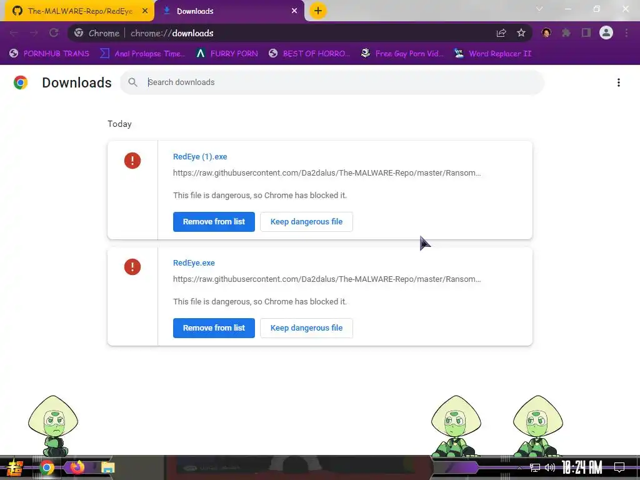The width and height of the screenshot is (640, 480).
Task: Open File Explorer from the taskbar
Action: click(107, 467)
